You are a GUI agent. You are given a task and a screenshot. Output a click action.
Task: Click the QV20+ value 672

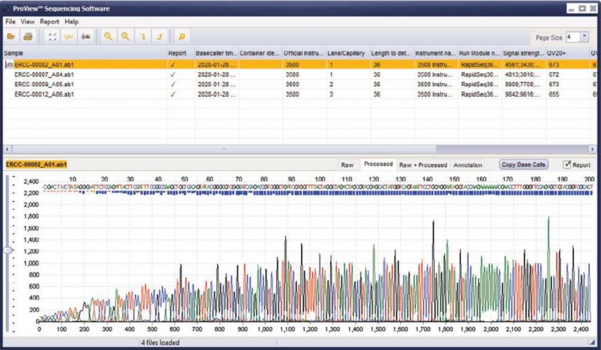[554, 75]
